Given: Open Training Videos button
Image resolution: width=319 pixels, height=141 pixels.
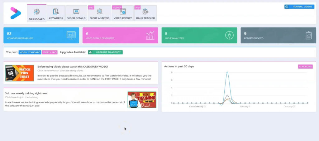Looking at the screenshot, I should pos(299,7).
